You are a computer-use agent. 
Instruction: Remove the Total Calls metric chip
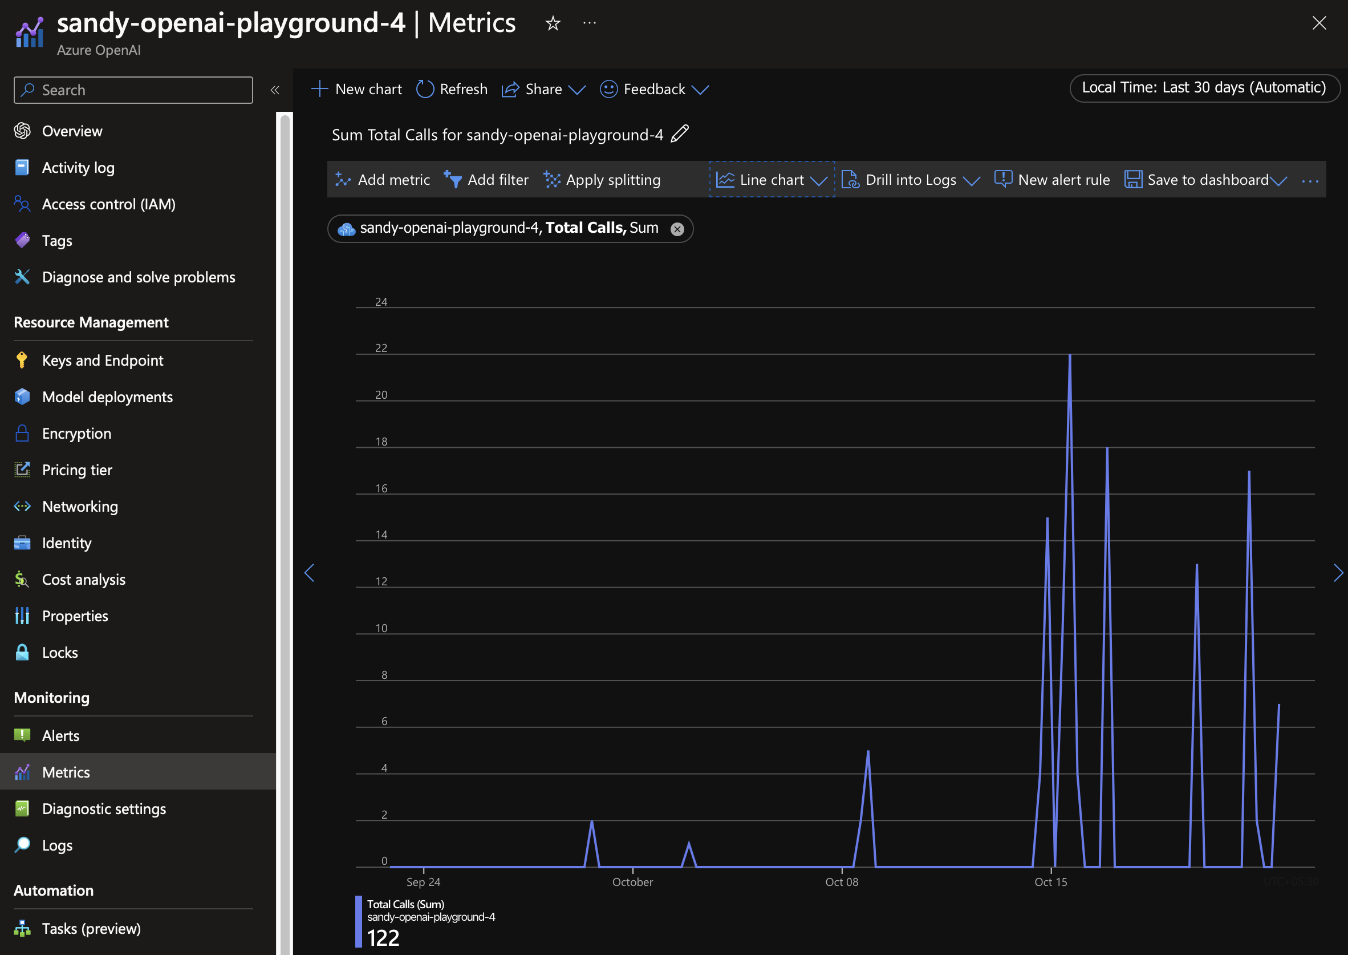coord(677,229)
